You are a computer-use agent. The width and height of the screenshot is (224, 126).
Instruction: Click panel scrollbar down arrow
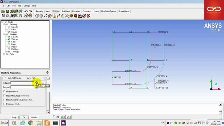point(48,112)
